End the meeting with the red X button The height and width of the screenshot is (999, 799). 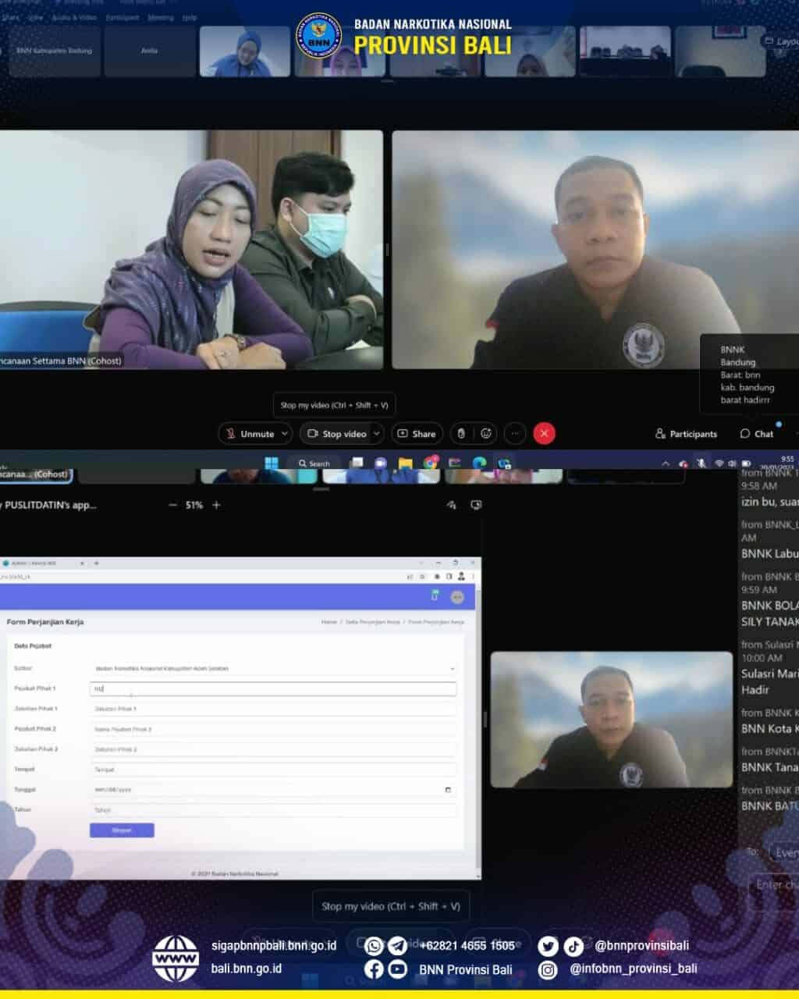(544, 434)
